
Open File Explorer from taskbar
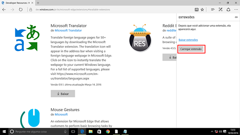(90, 132)
